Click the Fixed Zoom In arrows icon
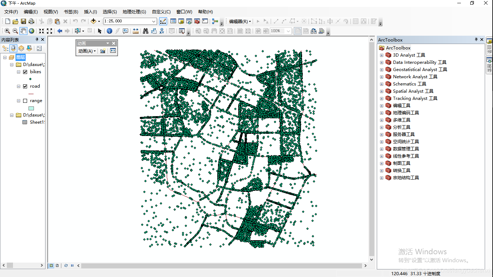 [42, 31]
